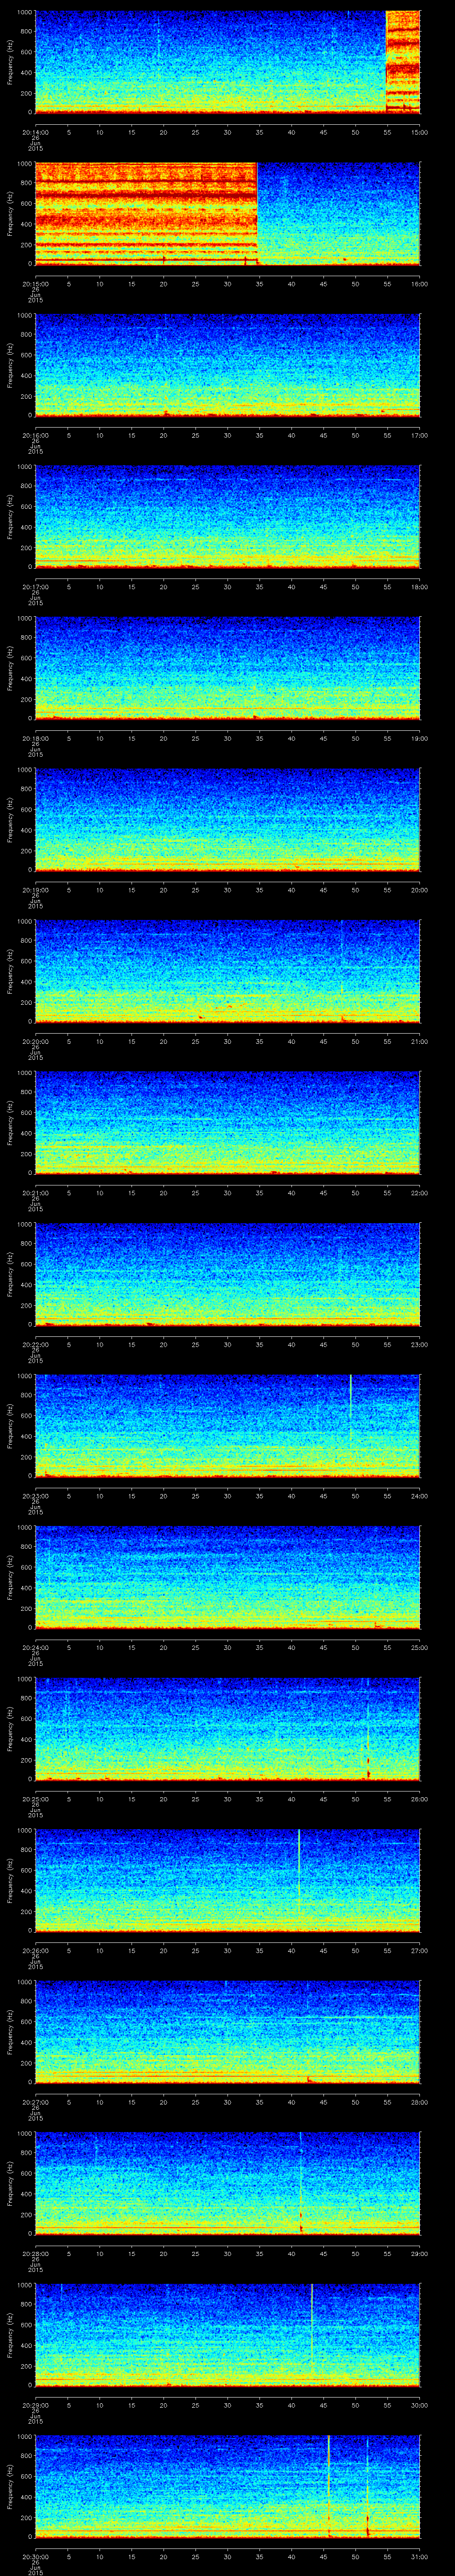Select the '20:17:00' start time label
The height and width of the screenshot is (2576, 455).
[x=36, y=586]
